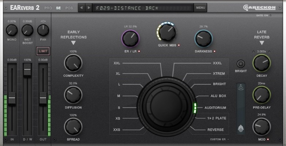The width and height of the screenshot is (286, 146).
Task: Select the XXXL room size
Action: [x=217, y=64]
